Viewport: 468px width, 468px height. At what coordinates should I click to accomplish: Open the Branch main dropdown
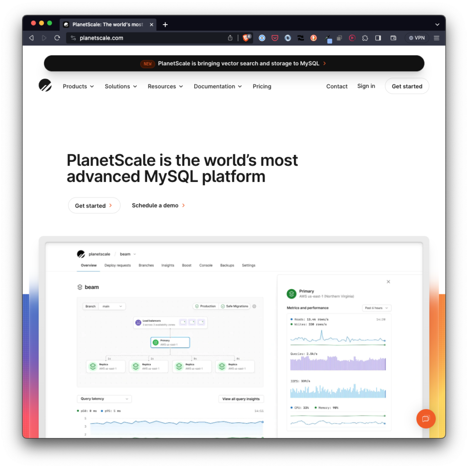(104, 306)
